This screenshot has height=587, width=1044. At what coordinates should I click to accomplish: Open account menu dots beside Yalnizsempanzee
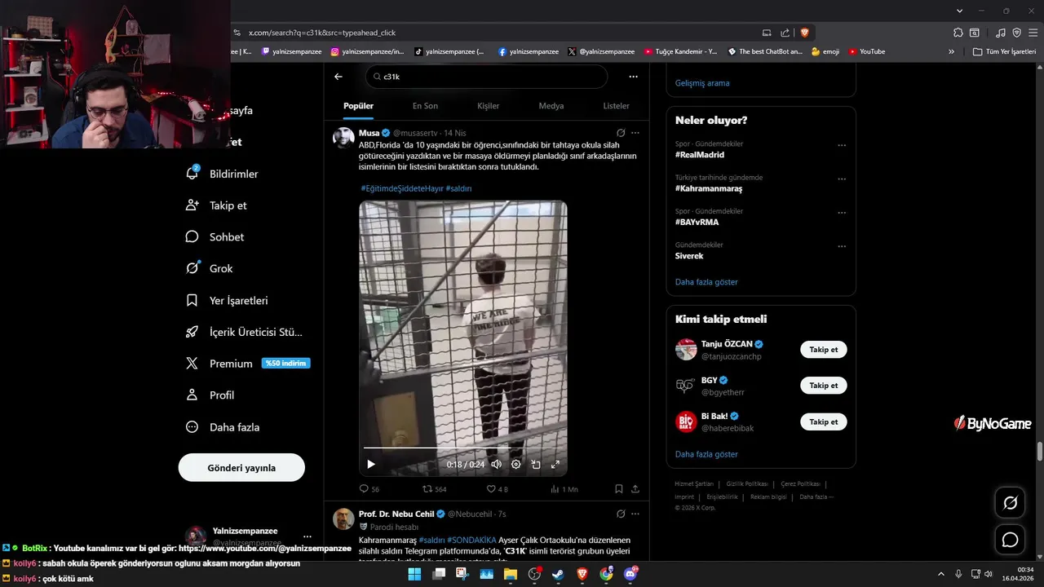307,536
